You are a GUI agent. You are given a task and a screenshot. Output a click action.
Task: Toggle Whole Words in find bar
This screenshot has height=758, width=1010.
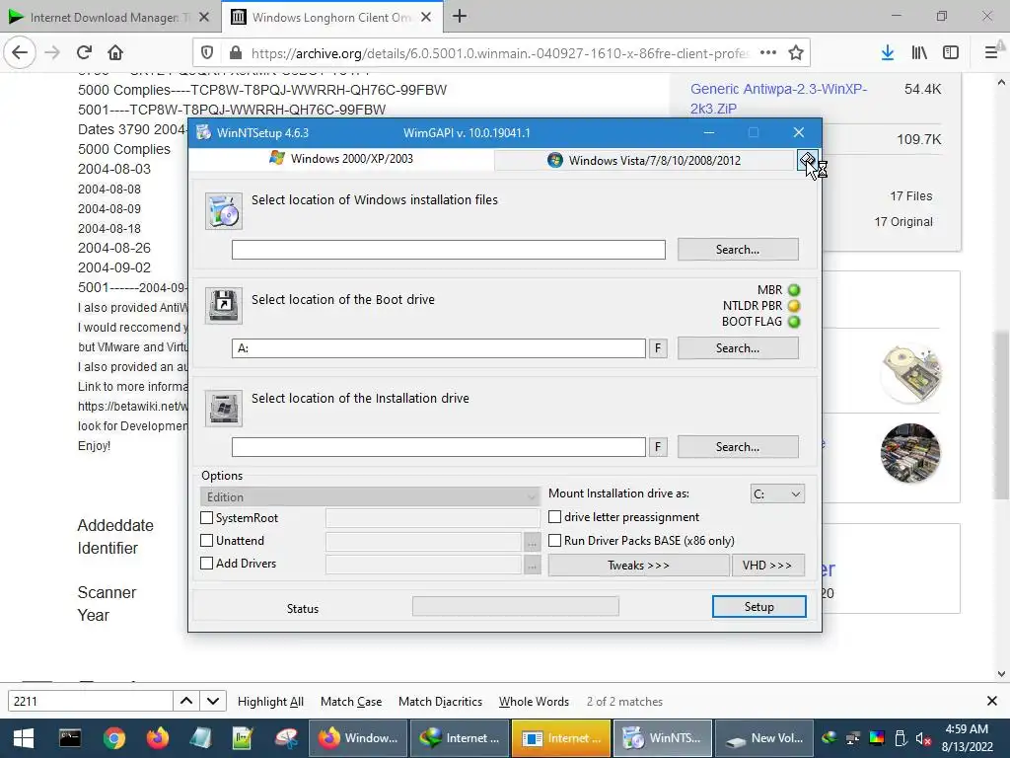(x=534, y=702)
